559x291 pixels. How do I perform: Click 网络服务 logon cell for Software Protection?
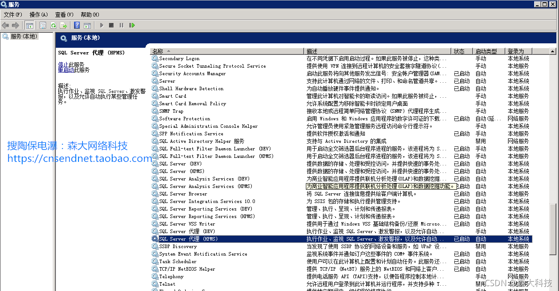point(518,119)
